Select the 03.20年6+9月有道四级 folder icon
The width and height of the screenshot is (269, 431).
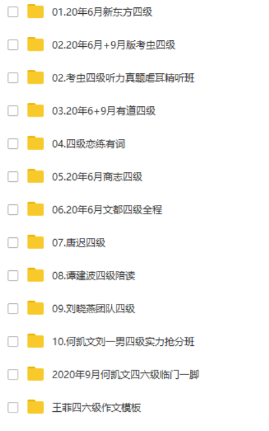pos(36,110)
